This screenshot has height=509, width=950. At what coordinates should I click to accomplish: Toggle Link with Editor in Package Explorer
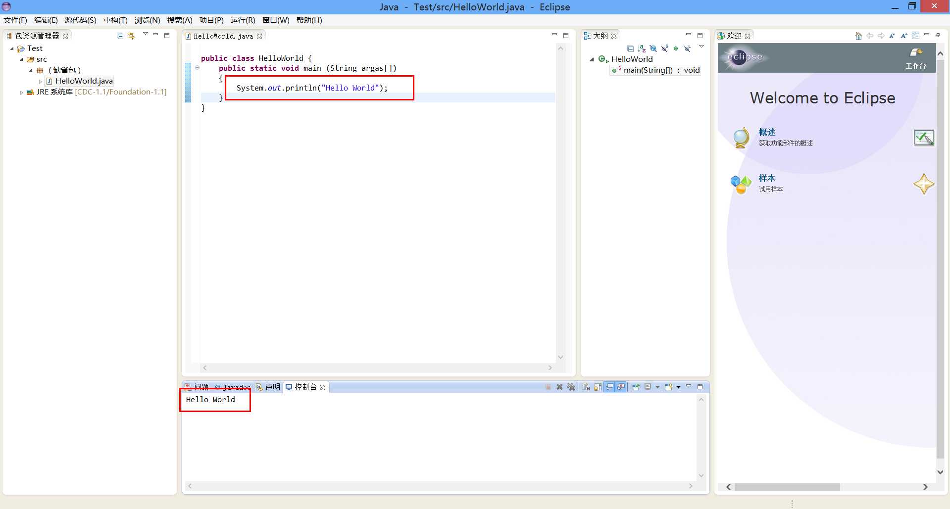(131, 36)
